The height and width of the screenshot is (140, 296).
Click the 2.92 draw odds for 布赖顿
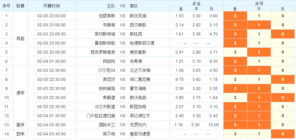[x=197, y=25]
